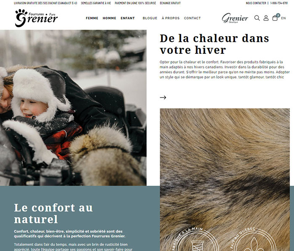Screen dimensions: 294x251
Task: Click the Échange gratuit top bar text
Action: click(170, 3)
